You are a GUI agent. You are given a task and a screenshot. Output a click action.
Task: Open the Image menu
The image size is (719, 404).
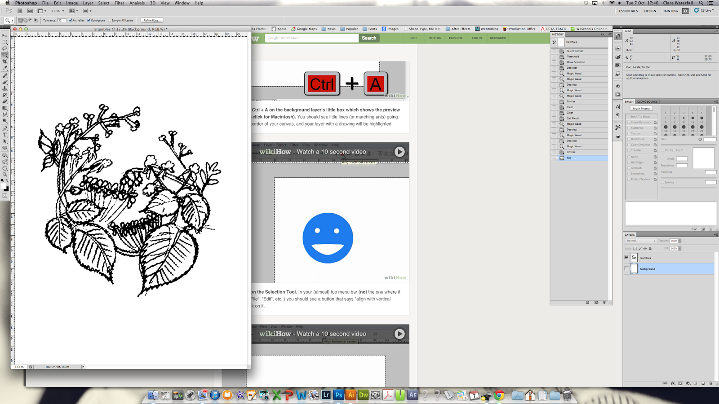tap(72, 3)
